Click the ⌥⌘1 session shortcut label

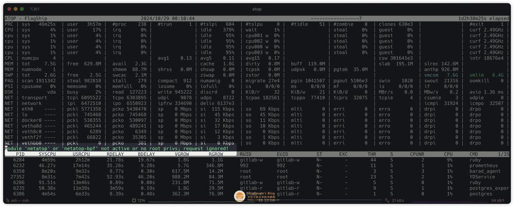(x=35, y=9)
